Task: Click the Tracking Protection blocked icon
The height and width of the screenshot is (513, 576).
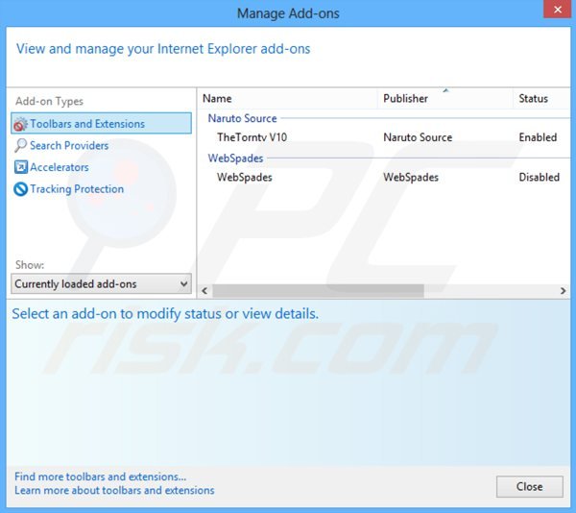Action: click(x=20, y=189)
